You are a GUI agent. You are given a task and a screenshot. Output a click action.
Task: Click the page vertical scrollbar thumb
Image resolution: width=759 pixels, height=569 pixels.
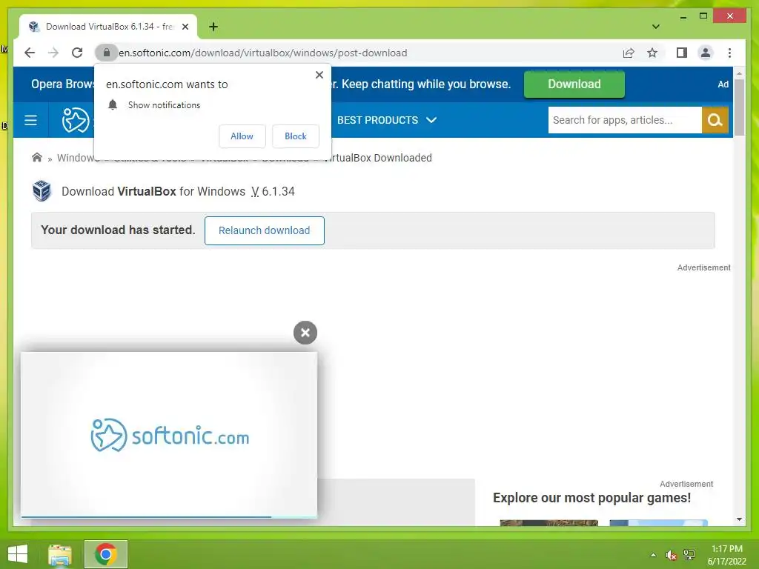(x=739, y=107)
